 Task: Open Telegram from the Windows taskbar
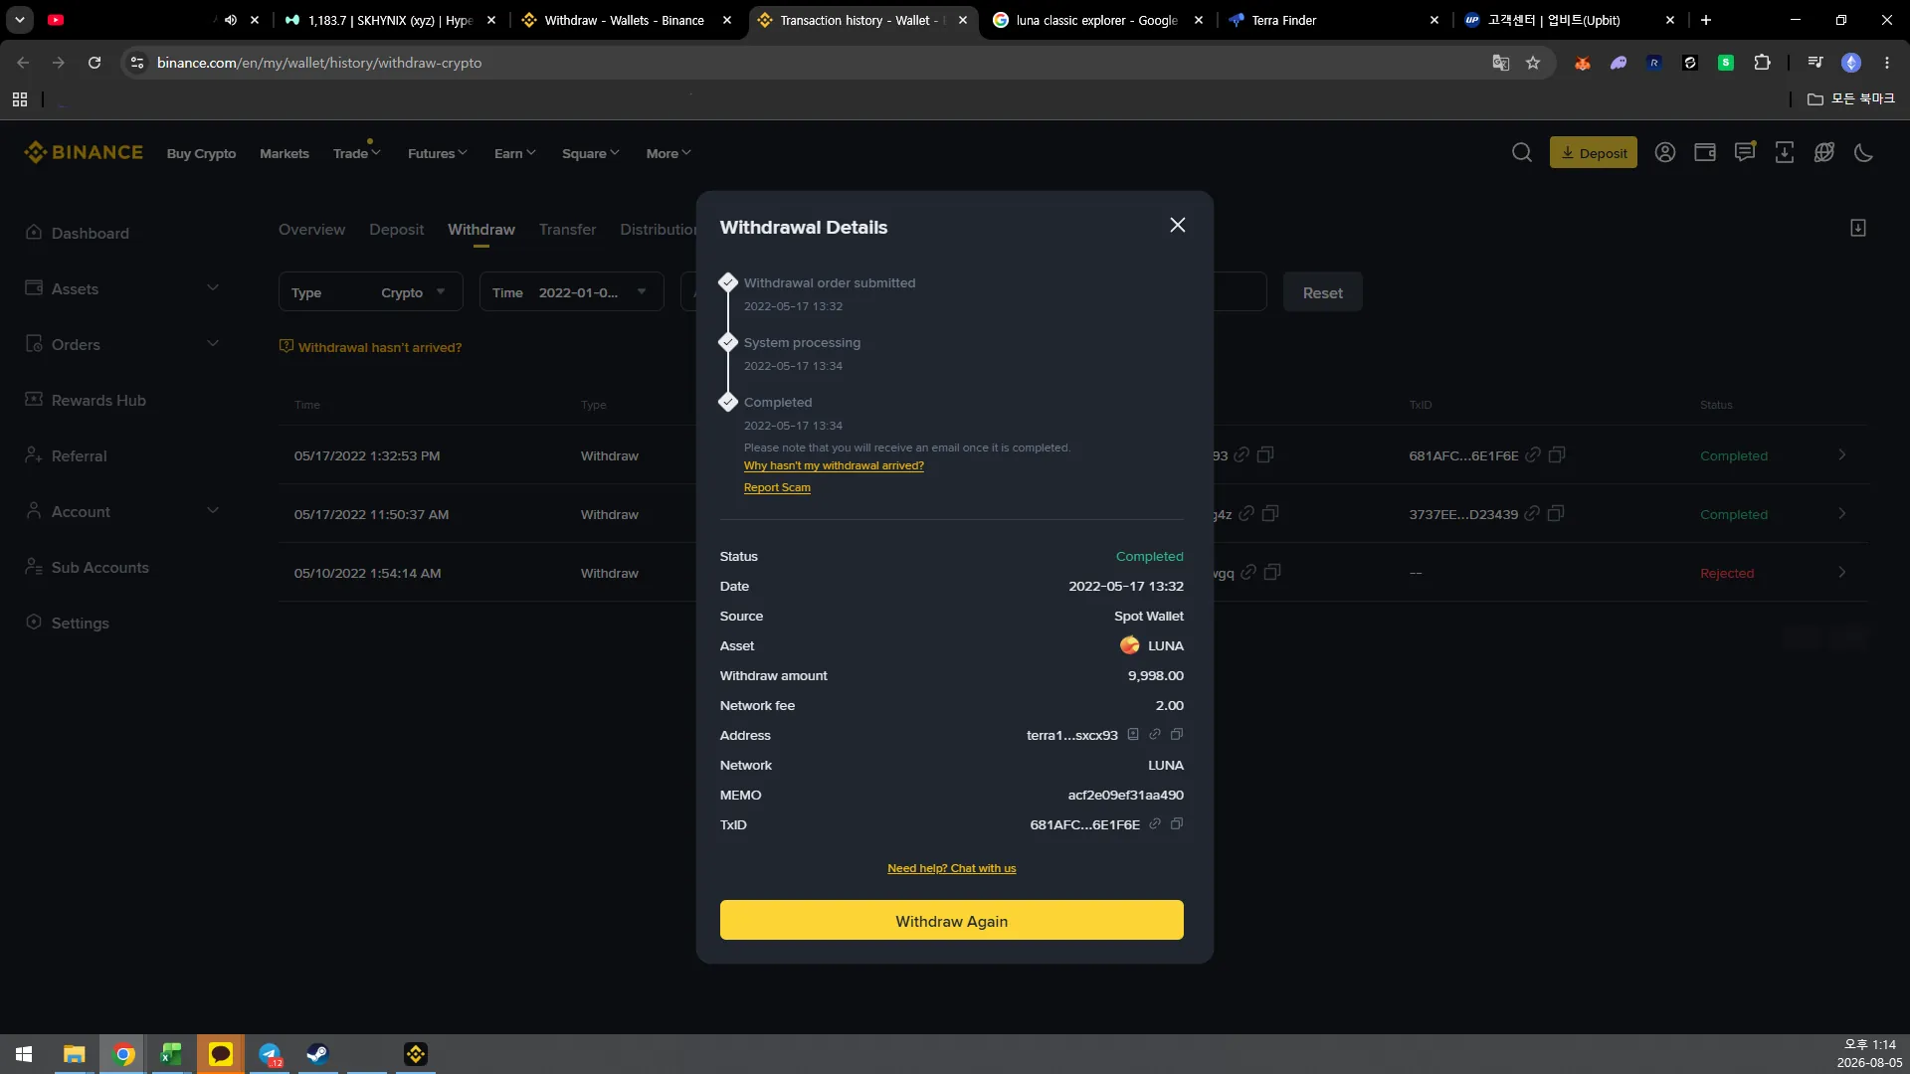pos(270,1054)
